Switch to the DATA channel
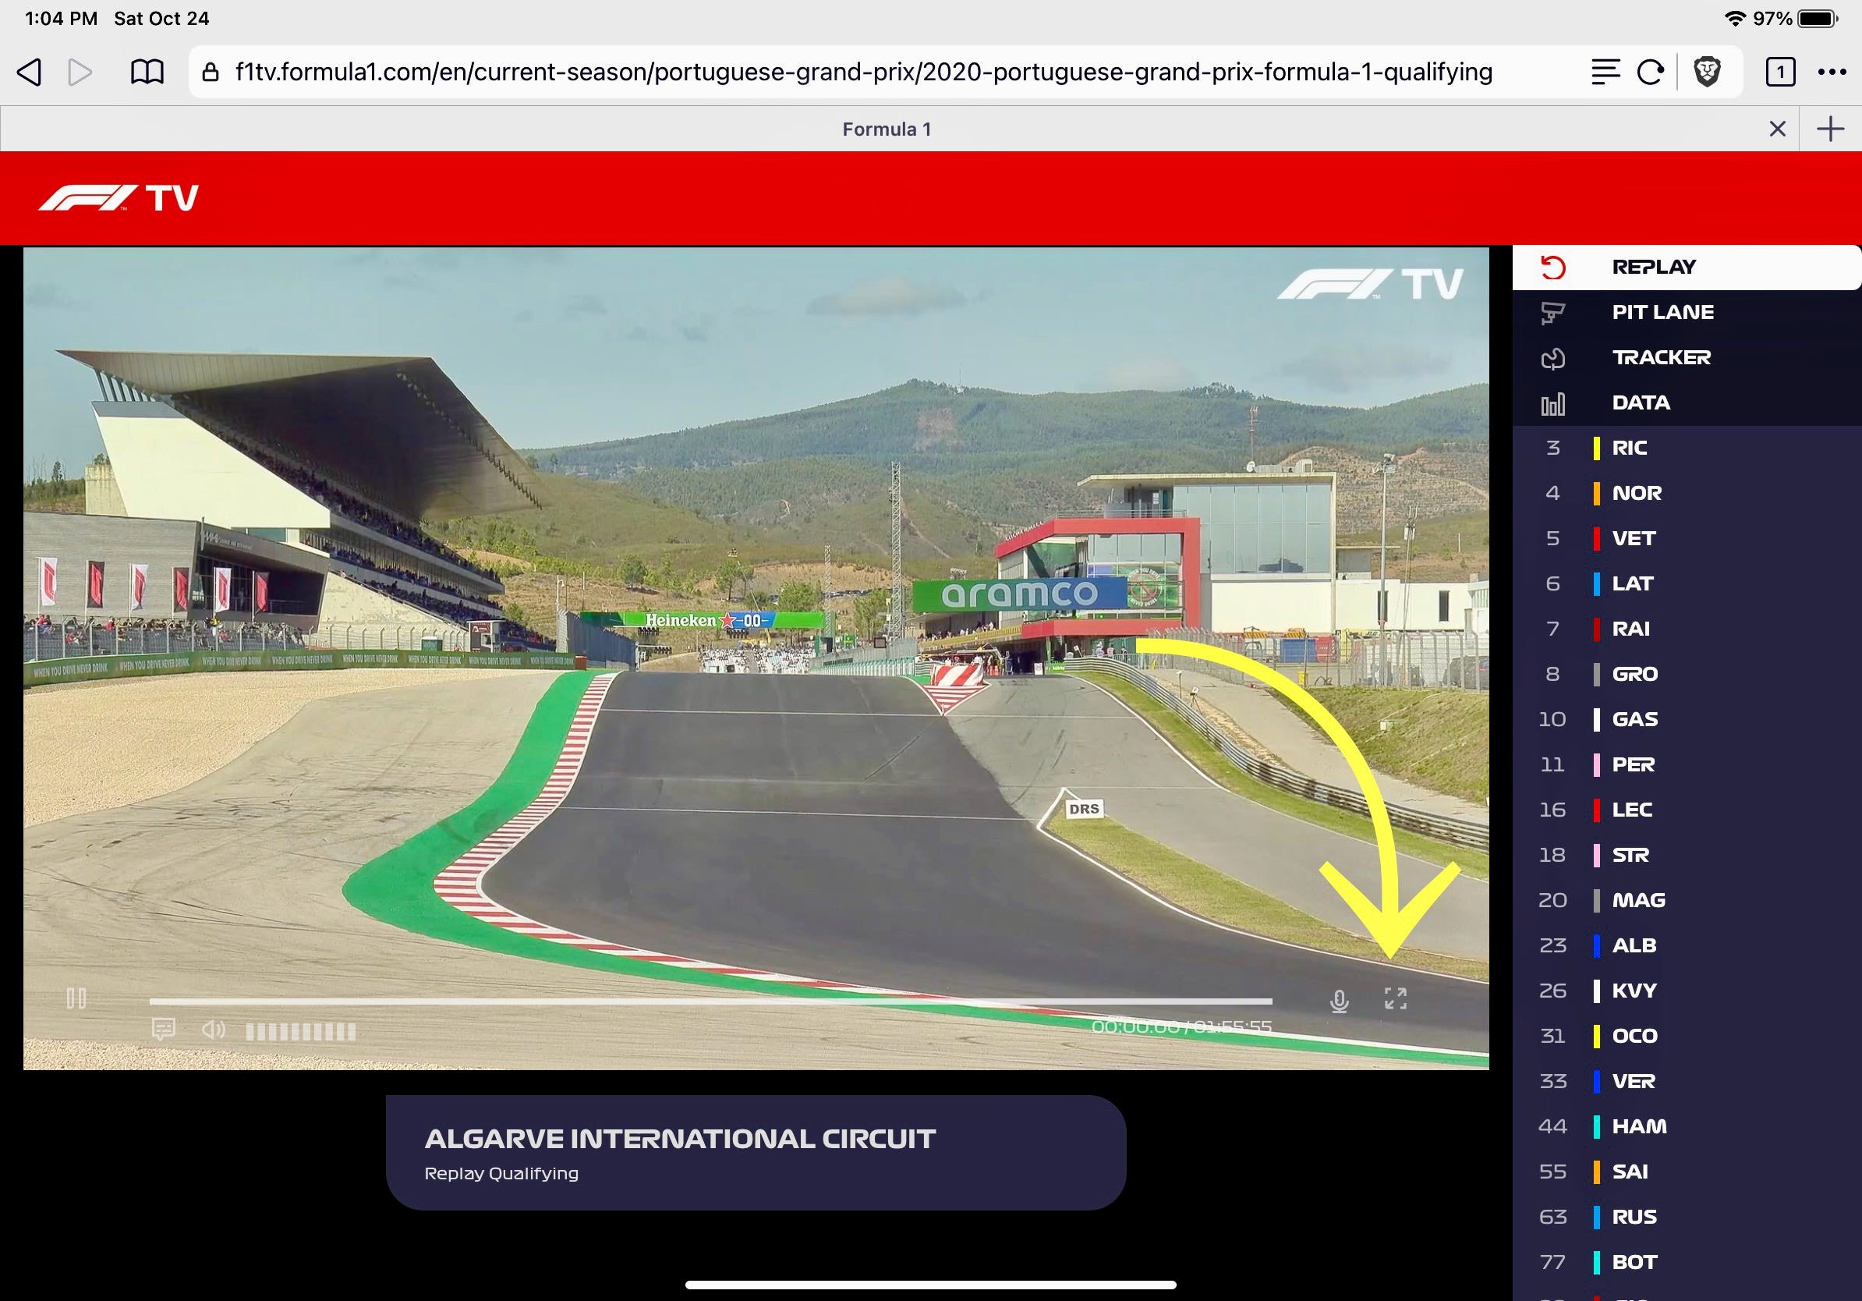The width and height of the screenshot is (1862, 1301). (1687, 403)
